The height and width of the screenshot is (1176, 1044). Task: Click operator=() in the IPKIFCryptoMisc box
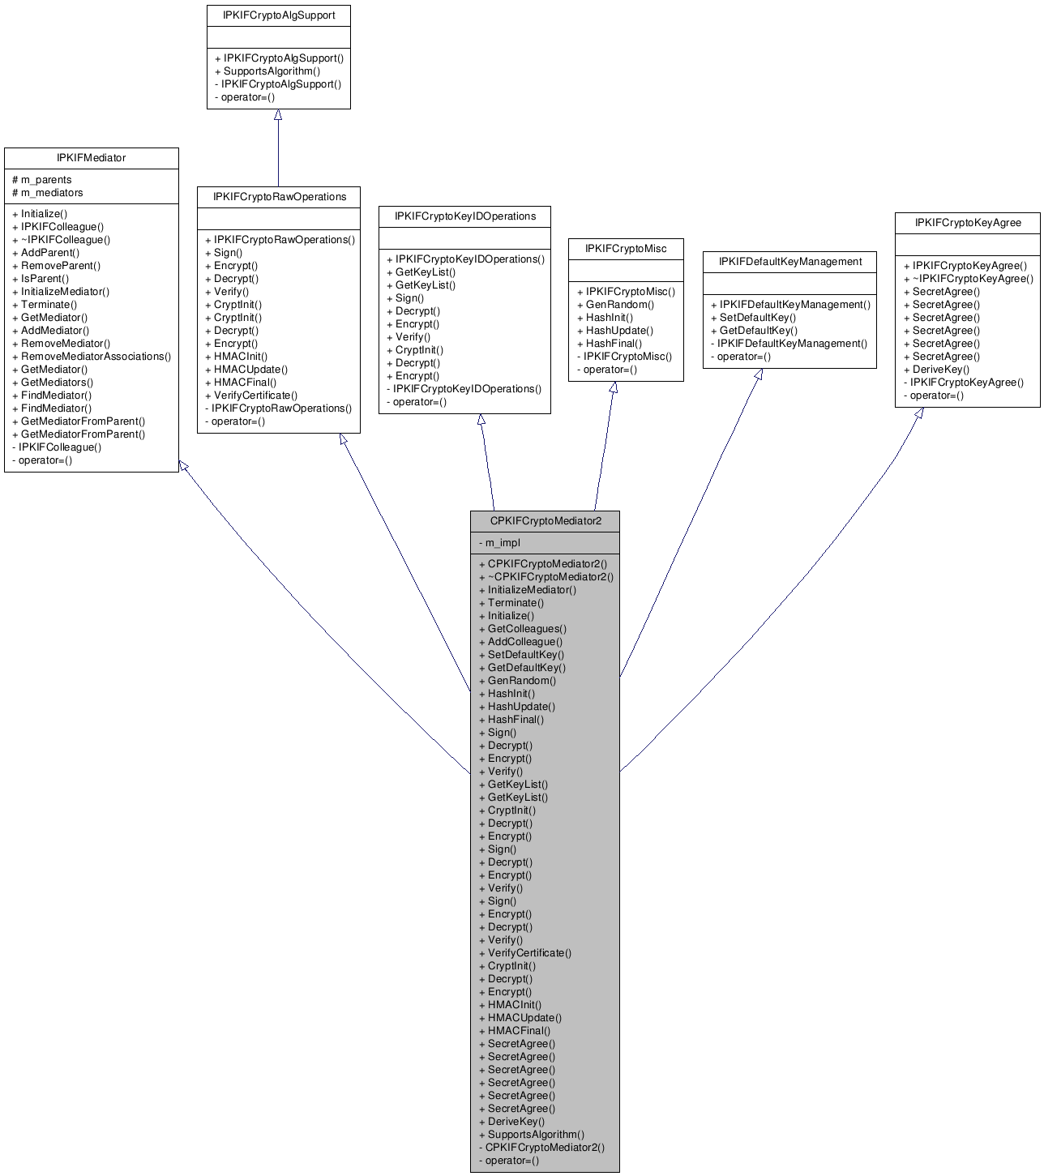tap(607, 370)
